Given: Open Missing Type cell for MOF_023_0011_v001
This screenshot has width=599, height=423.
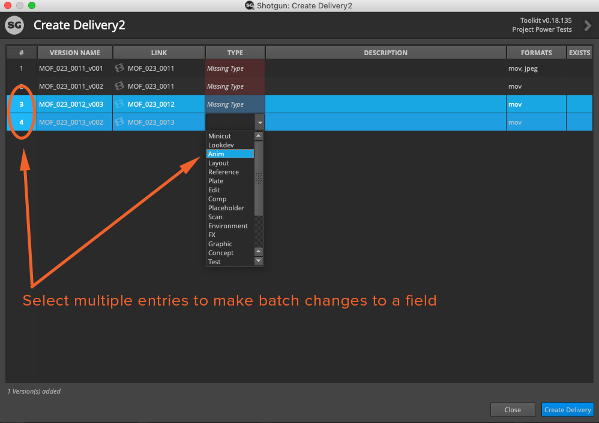Looking at the screenshot, I should click(x=235, y=68).
